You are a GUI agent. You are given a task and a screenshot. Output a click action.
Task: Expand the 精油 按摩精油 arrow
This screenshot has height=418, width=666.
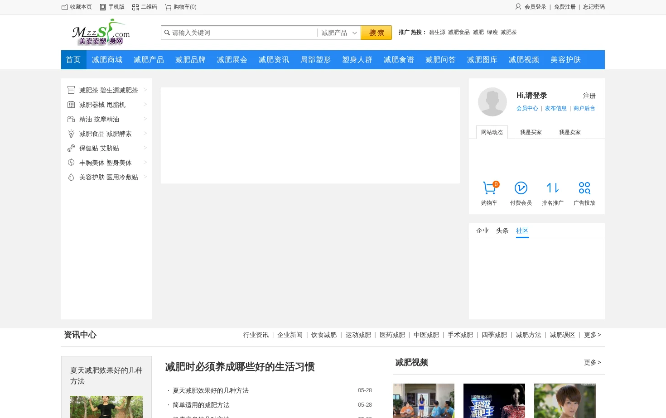[x=145, y=119]
